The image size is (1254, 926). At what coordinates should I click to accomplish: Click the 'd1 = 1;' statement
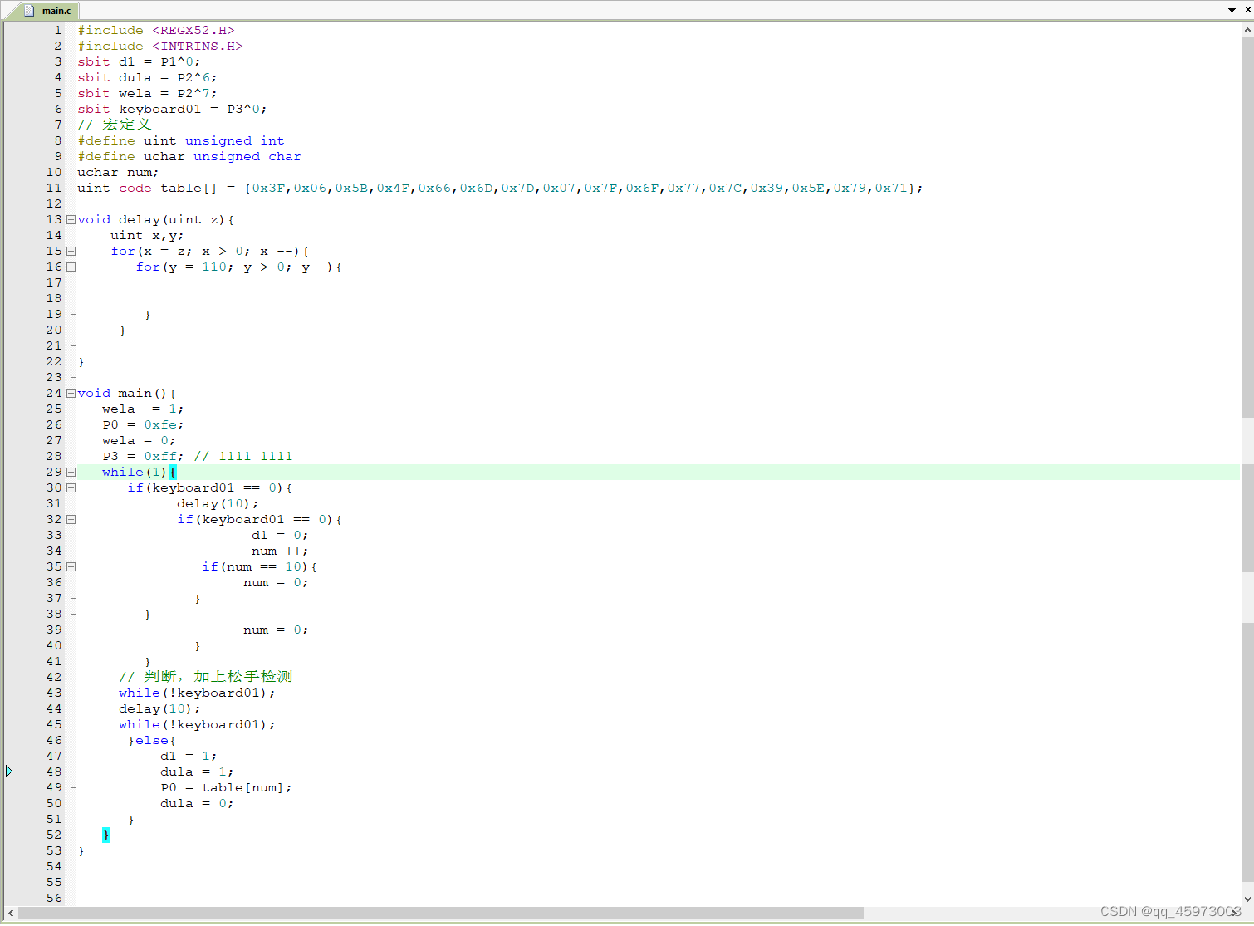(189, 757)
